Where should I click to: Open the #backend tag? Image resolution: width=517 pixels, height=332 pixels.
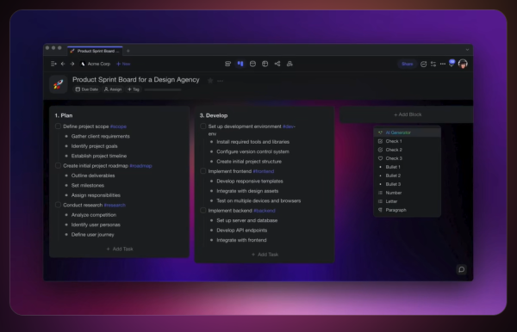click(x=265, y=211)
